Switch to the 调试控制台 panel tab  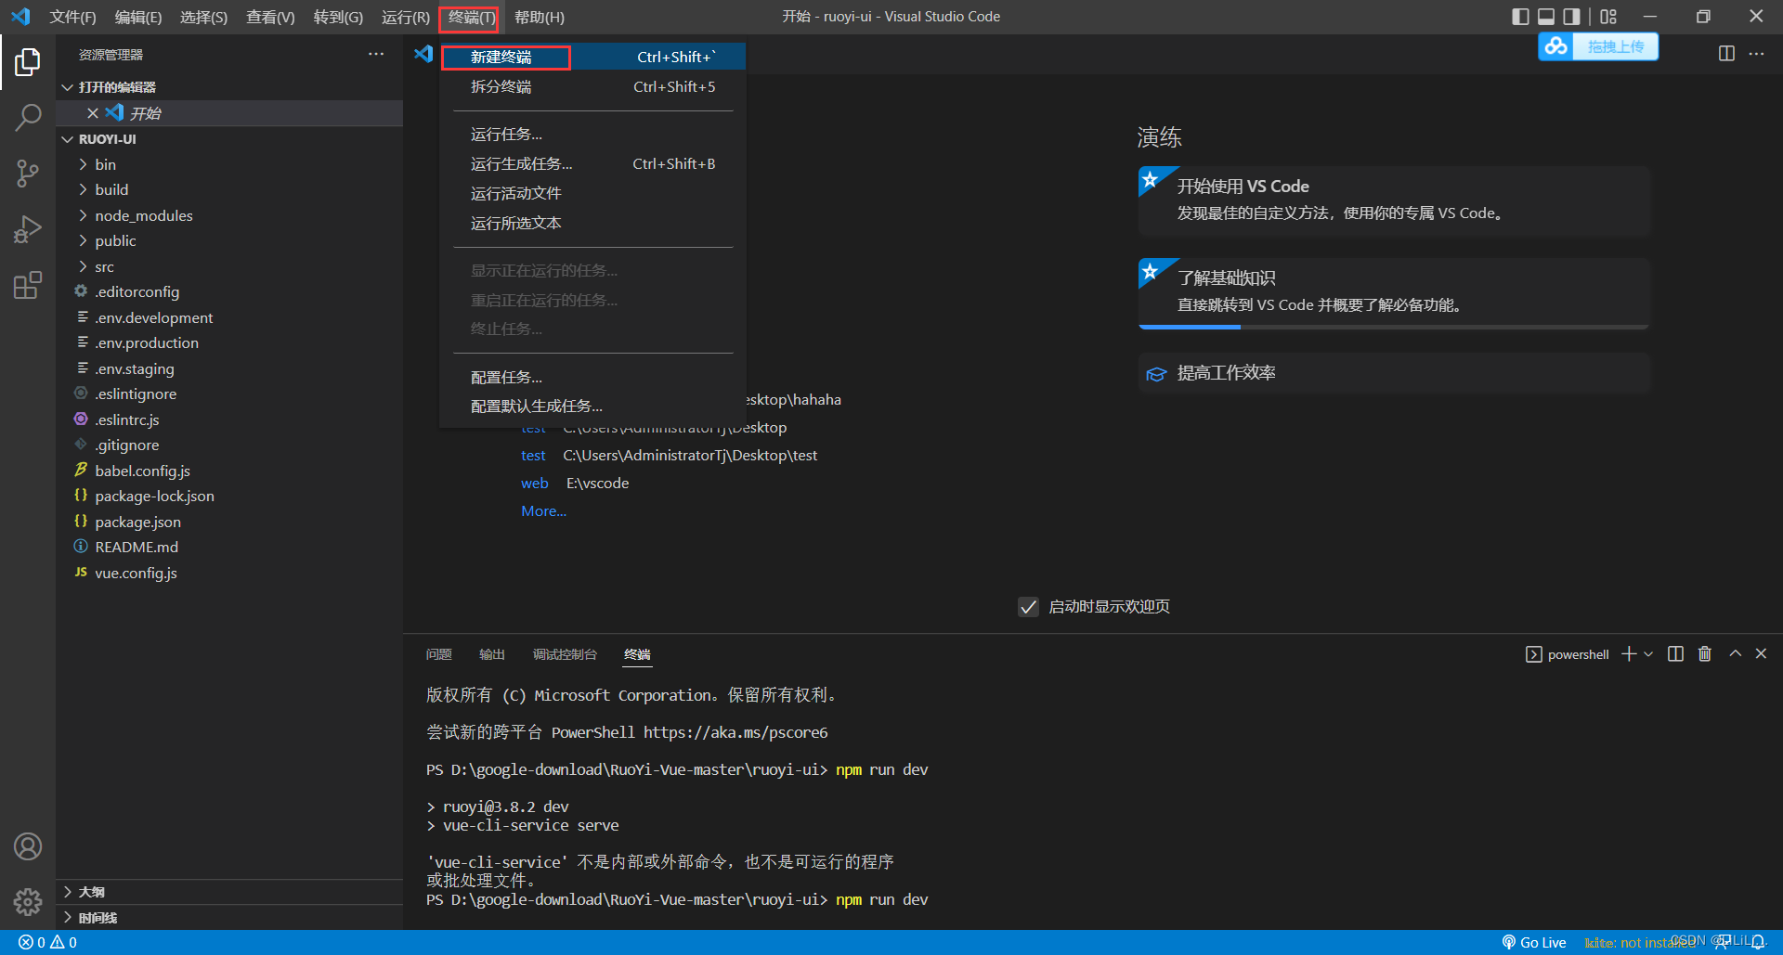pos(565,654)
